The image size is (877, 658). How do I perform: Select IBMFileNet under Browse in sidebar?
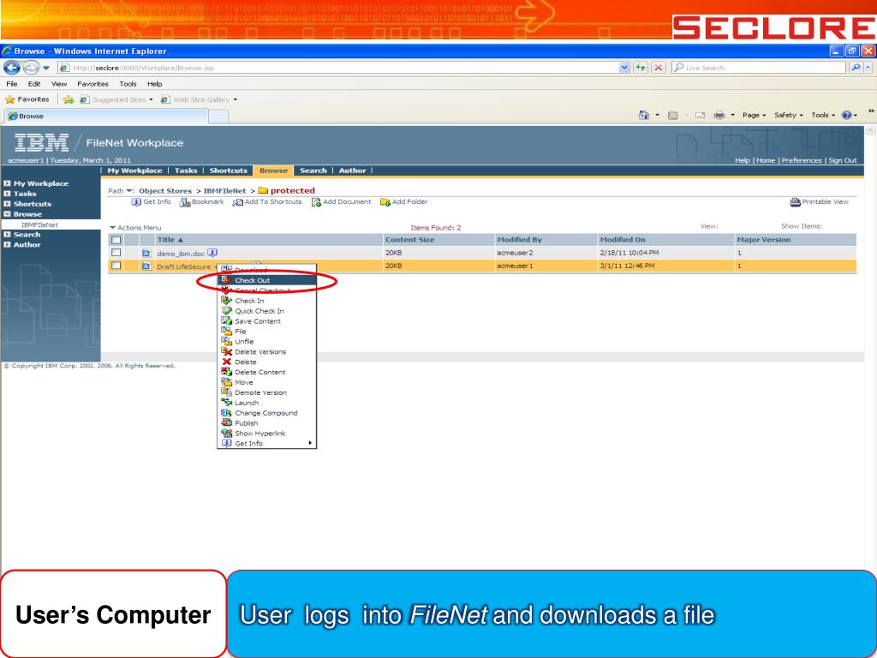coord(39,225)
